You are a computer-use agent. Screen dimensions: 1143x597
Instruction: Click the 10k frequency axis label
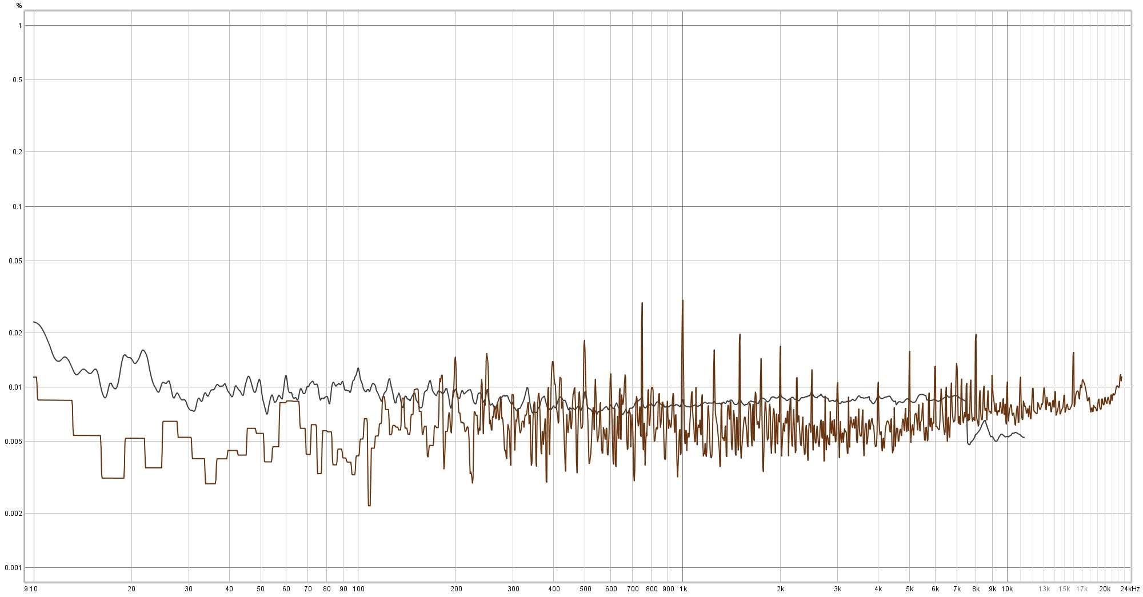1008,589
